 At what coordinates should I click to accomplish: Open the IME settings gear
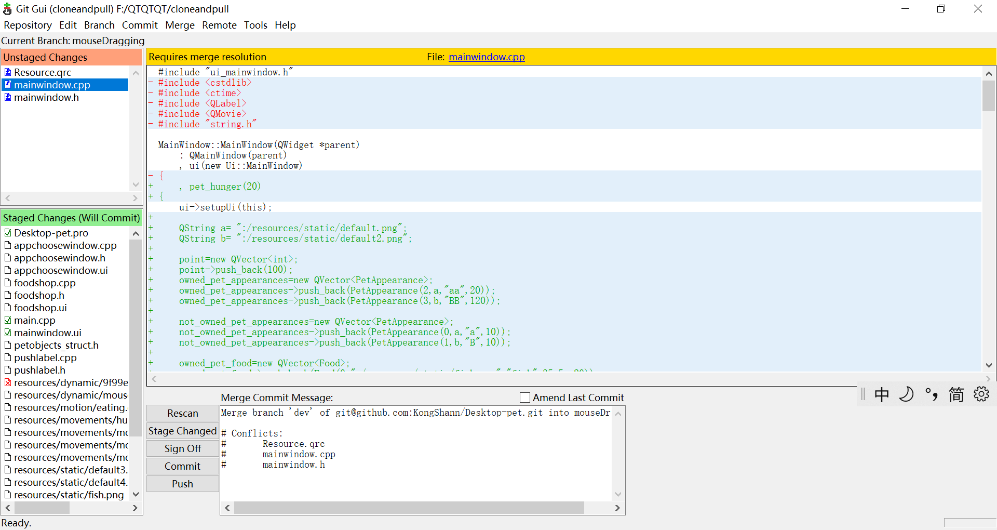pyautogui.click(x=981, y=394)
